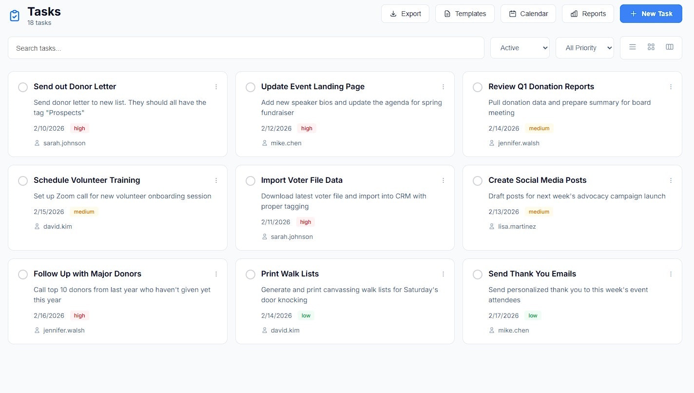Open the Import Voter File Data title

pyautogui.click(x=302, y=180)
